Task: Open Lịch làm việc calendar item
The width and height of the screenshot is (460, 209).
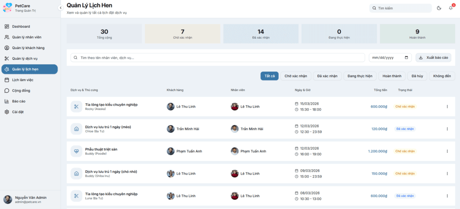Action: (x=22, y=80)
